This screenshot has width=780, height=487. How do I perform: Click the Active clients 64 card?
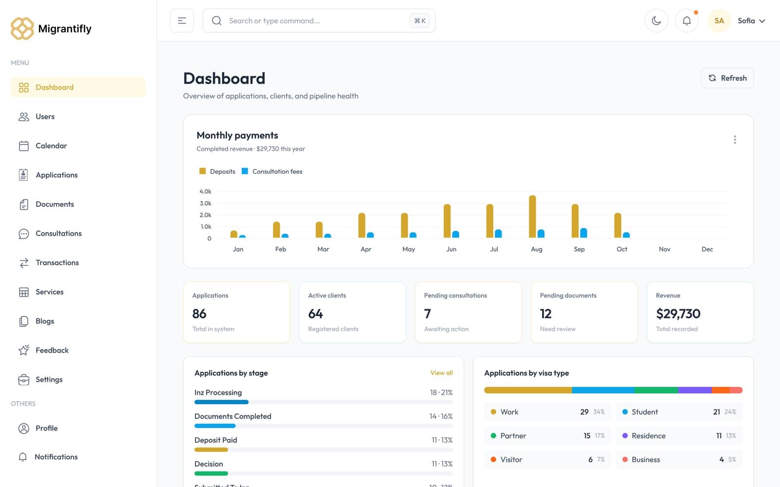click(352, 312)
